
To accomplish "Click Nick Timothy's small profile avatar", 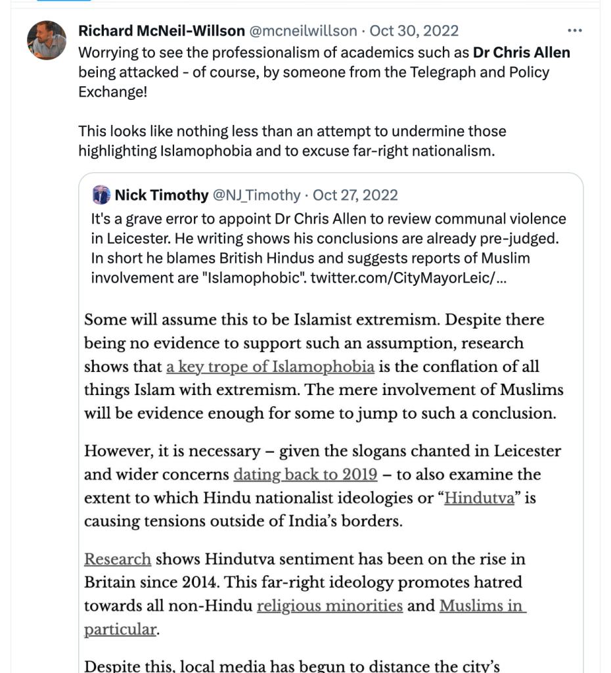I will tap(101, 195).
